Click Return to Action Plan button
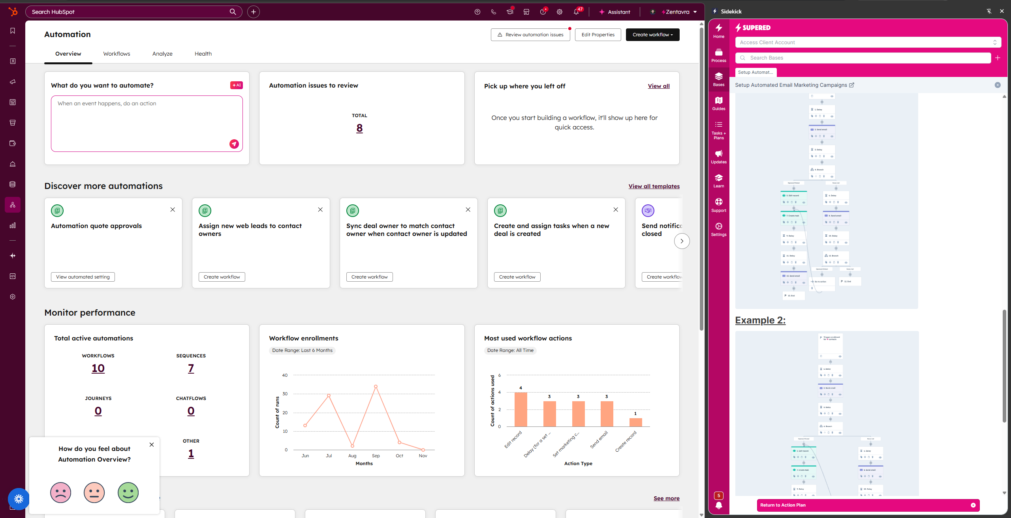Viewport: 1011px width, 518px height. coord(868,505)
